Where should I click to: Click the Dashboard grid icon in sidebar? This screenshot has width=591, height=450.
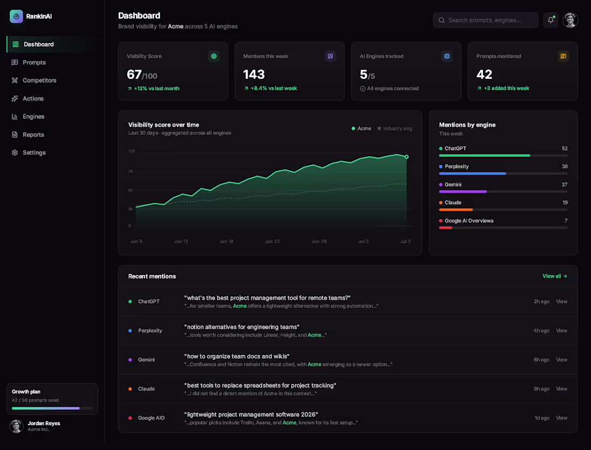coord(16,44)
